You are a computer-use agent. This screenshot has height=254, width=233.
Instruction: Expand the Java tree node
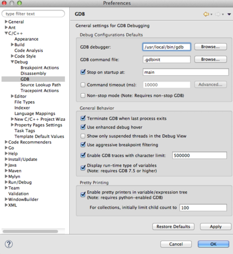[6, 165]
